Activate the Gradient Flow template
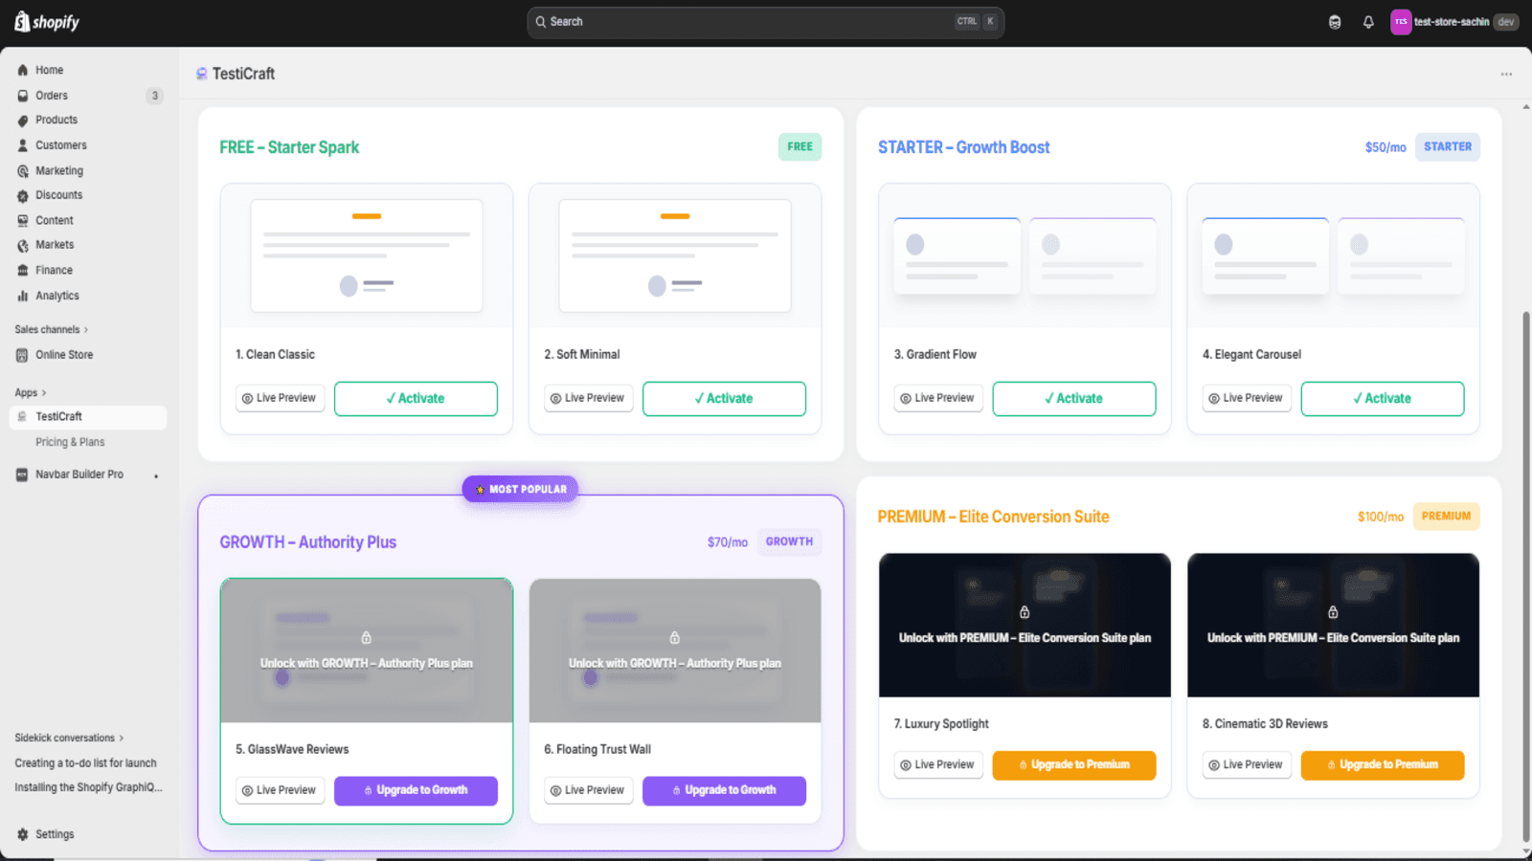 click(x=1073, y=399)
